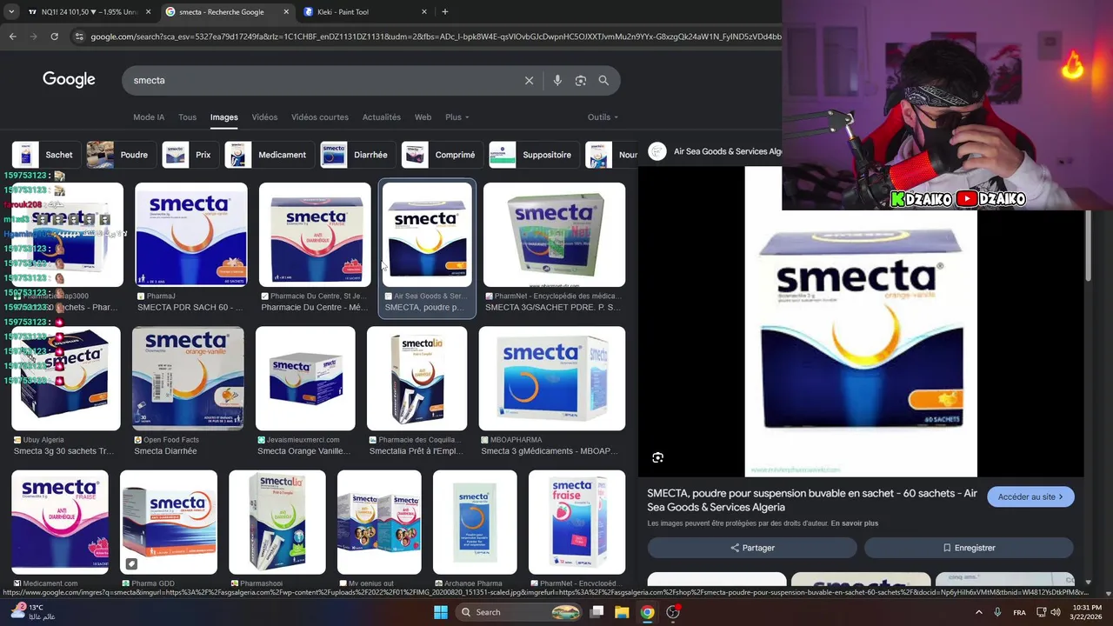
Task: Open the large Smecta preview image
Action: (x=861, y=322)
